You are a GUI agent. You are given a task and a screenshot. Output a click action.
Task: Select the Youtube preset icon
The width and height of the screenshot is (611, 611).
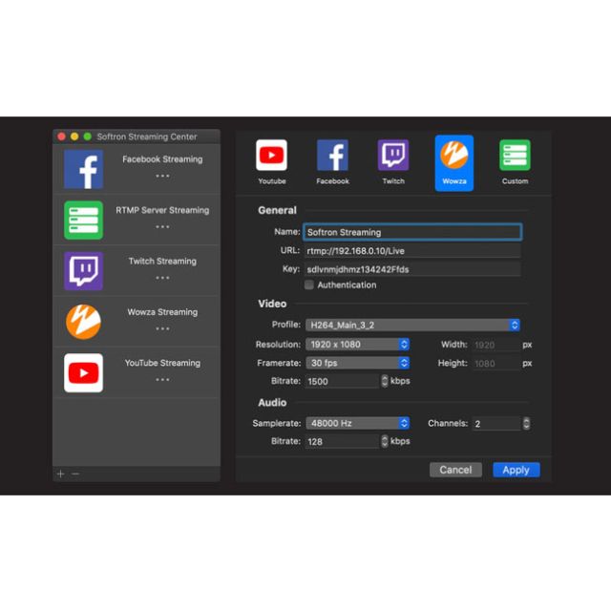tap(272, 157)
